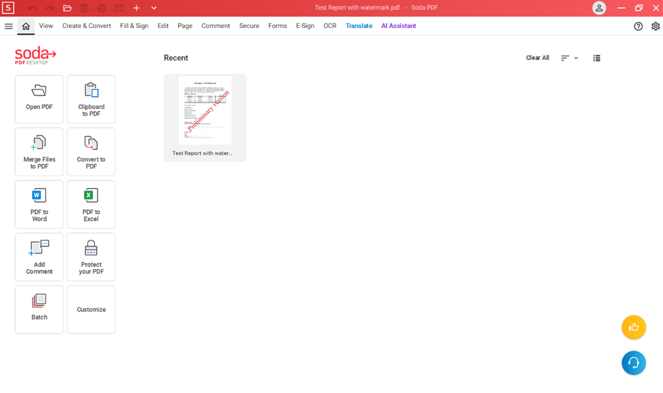Click Clear All to remove recent files
663x393 pixels.
click(537, 58)
